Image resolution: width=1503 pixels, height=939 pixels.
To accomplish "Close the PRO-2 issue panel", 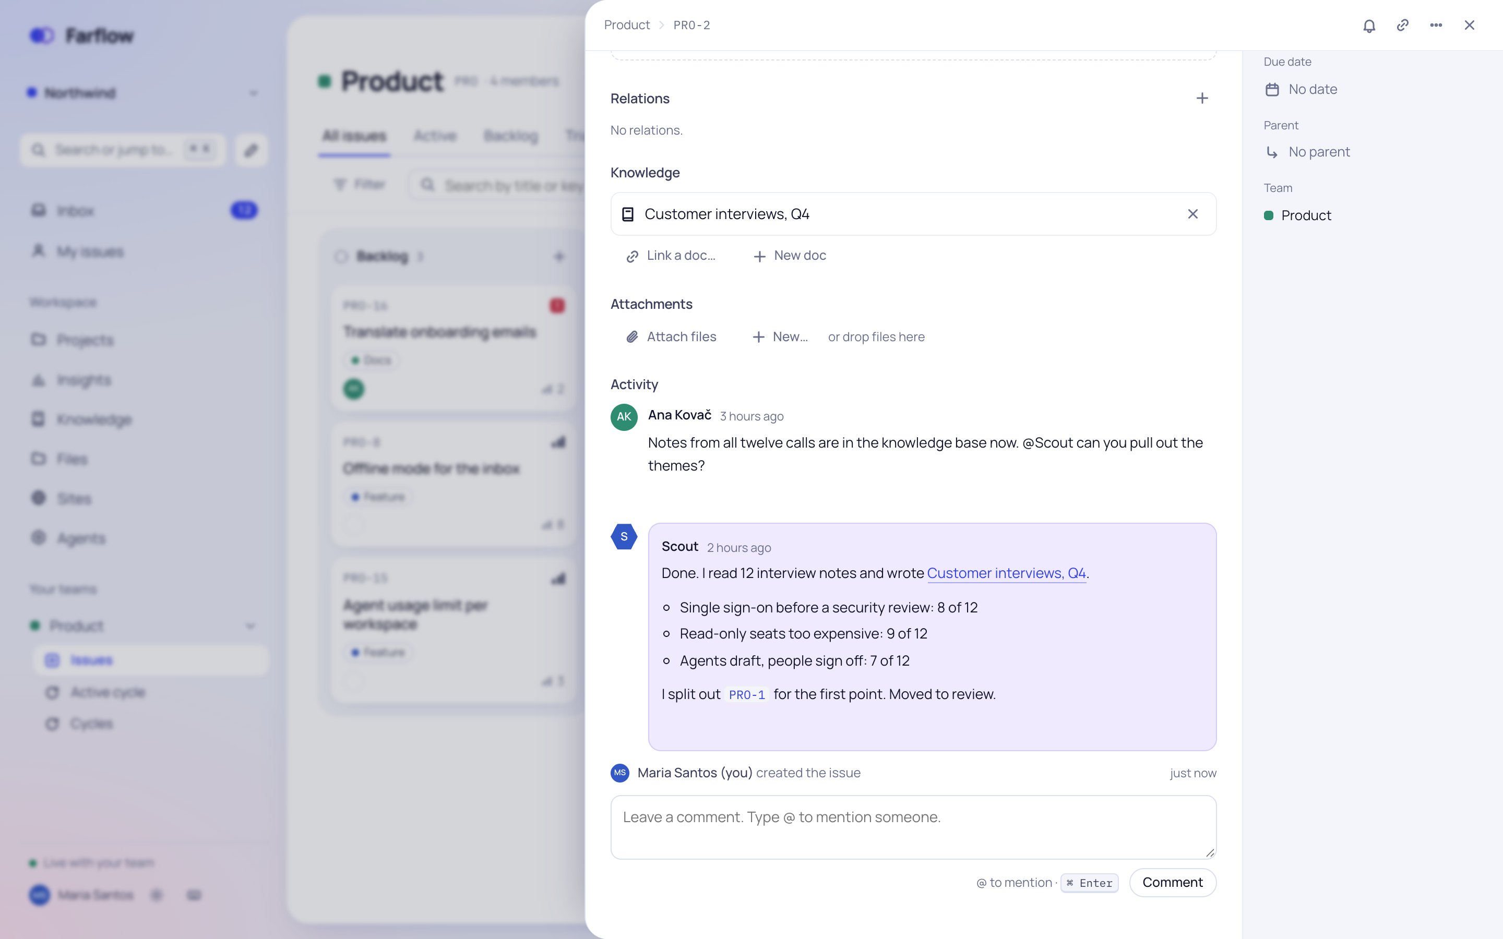I will point(1470,26).
